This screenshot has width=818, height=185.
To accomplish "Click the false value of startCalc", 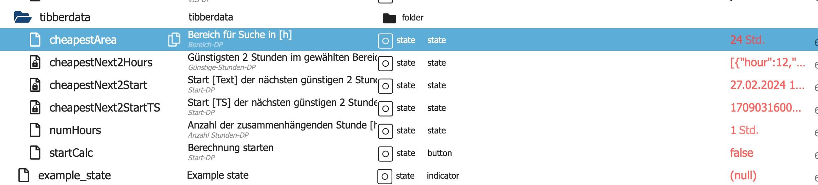I will point(741,153).
